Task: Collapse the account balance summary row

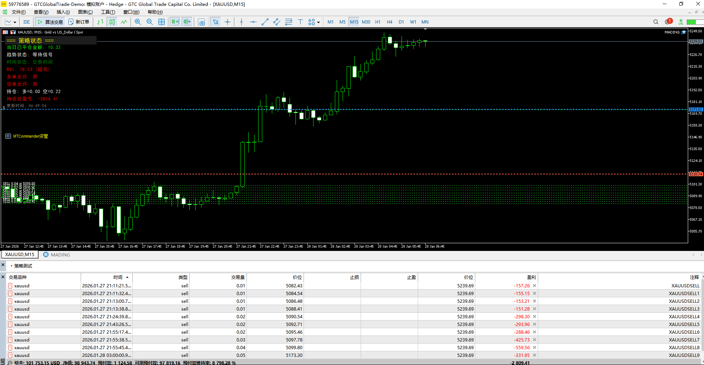Action: pyautogui.click(x=10, y=363)
